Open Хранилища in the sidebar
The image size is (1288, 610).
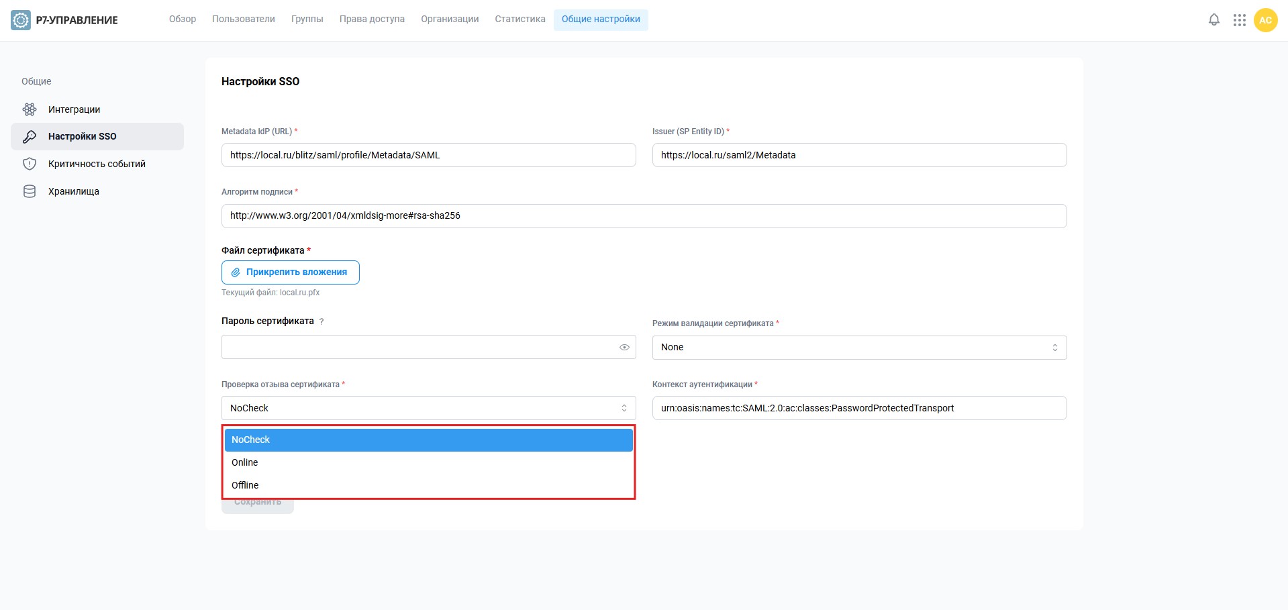pos(97,191)
